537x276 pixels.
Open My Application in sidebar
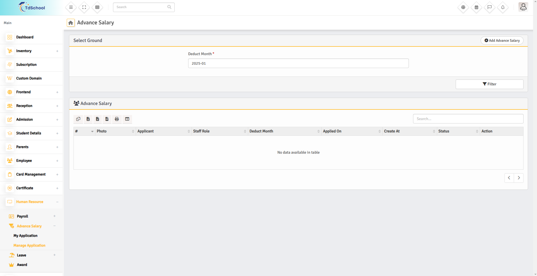point(26,236)
